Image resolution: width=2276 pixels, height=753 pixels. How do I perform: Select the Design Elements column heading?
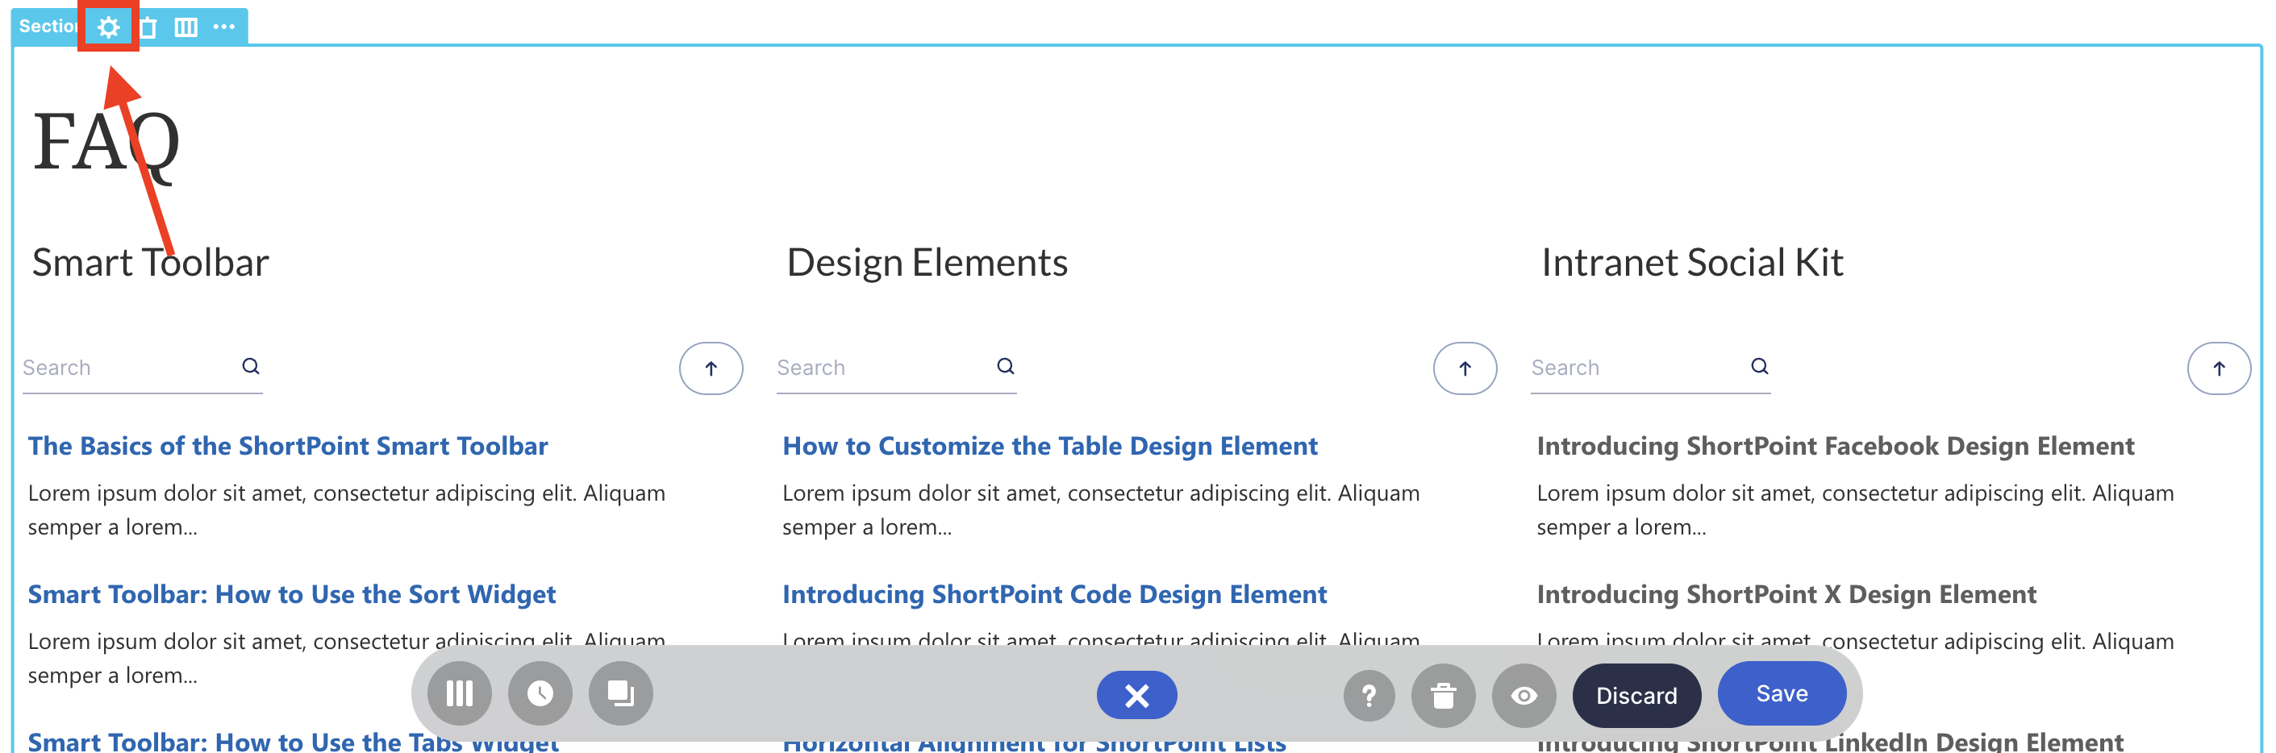(x=927, y=263)
